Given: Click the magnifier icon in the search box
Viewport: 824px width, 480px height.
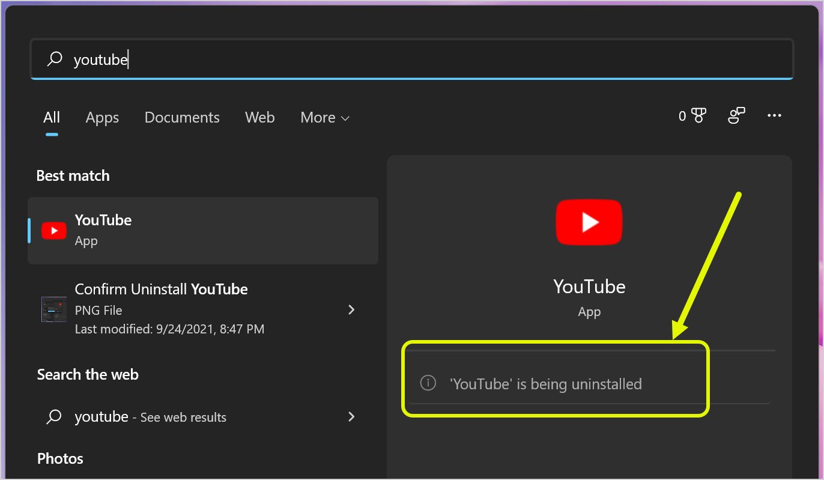Looking at the screenshot, I should pyautogui.click(x=55, y=59).
